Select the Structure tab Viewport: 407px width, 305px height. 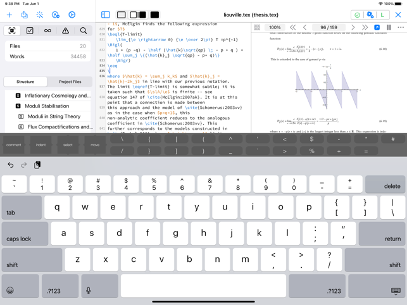pos(25,82)
